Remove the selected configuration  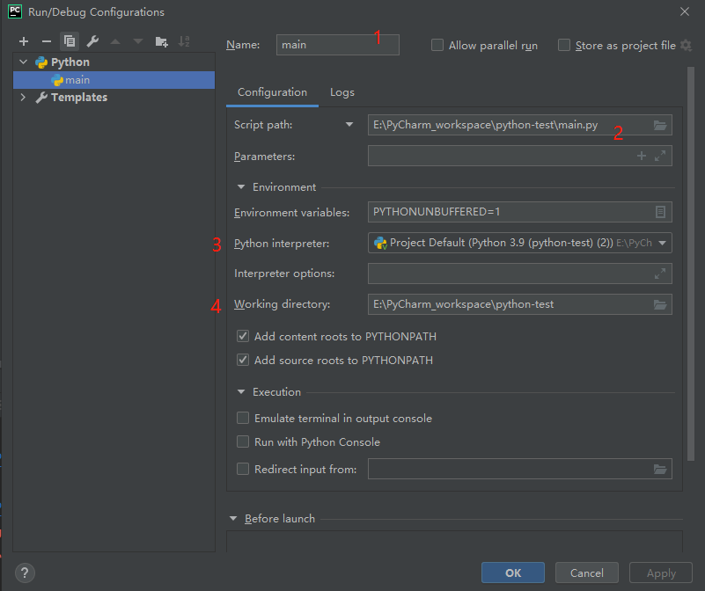click(x=46, y=40)
